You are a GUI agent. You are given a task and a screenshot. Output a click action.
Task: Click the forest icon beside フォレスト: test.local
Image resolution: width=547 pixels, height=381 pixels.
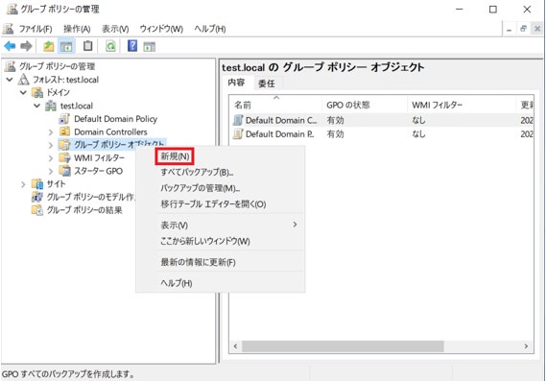click(x=24, y=80)
